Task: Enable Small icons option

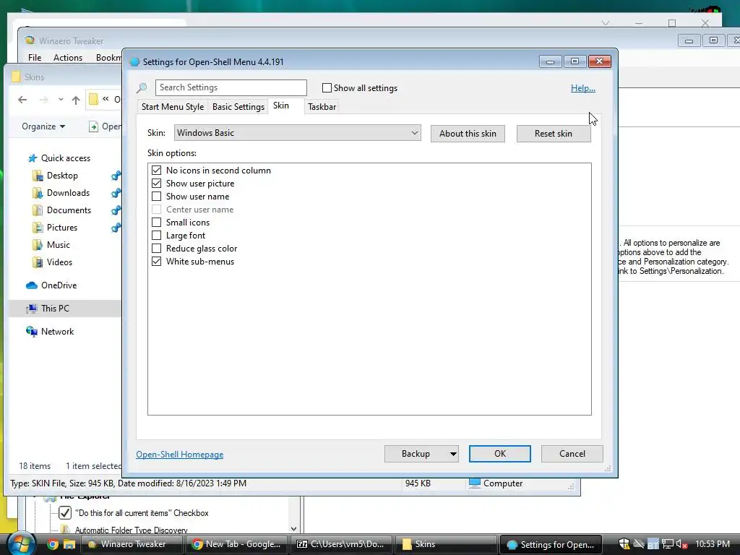Action: pos(156,223)
